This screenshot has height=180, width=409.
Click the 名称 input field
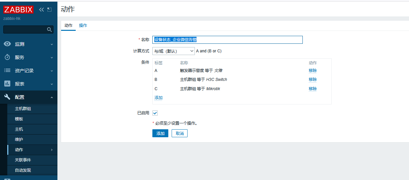point(227,40)
